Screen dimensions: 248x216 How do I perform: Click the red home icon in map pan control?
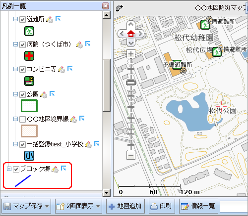click(131, 34)
